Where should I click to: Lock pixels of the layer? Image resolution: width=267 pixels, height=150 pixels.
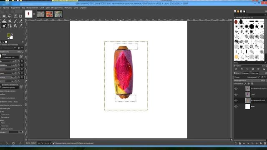(245, 84)
